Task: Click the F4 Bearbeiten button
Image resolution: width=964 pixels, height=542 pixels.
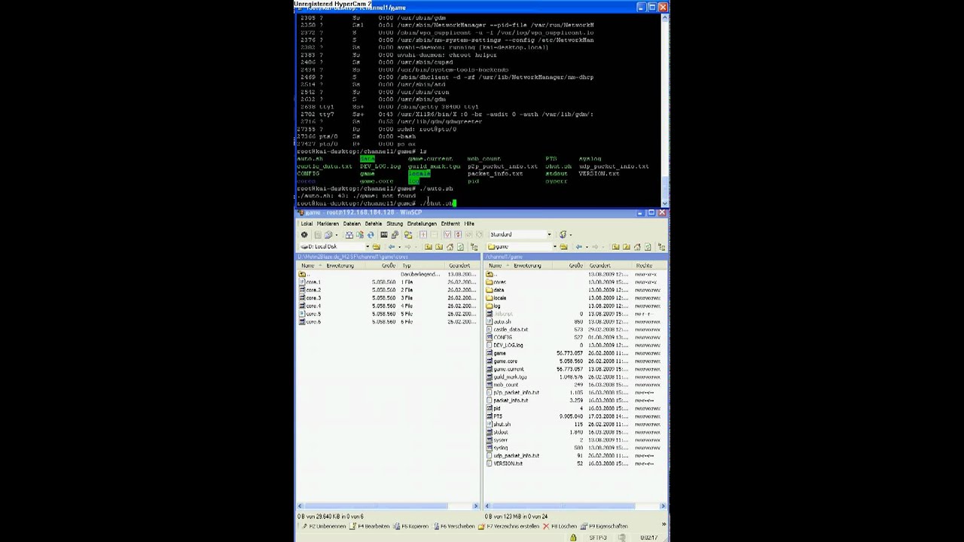Action: (369, 526)
